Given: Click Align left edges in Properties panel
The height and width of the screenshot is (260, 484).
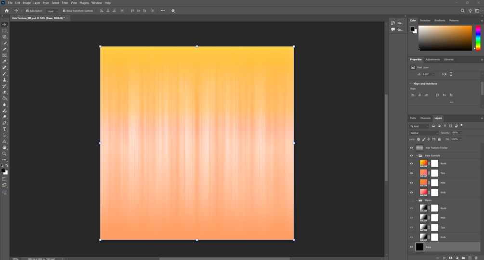Looking at the screenshot, I should [x=413, y=95].
